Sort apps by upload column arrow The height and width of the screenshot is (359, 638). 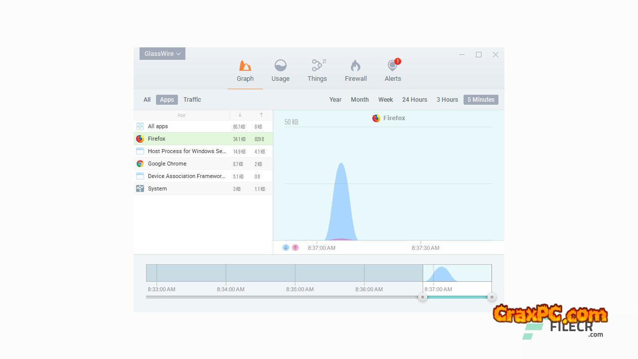point(261,115)
